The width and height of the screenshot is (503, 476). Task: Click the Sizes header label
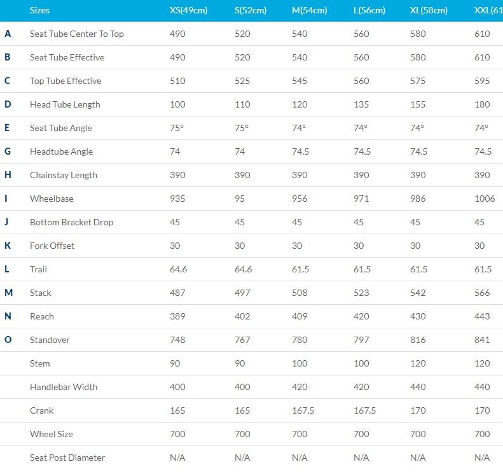point(39,10)
